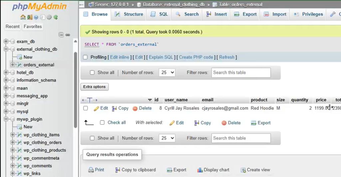The width and height of the screenshot is (341, 177).
Task: Click the Log out door icon
Action: pos(29,17)
